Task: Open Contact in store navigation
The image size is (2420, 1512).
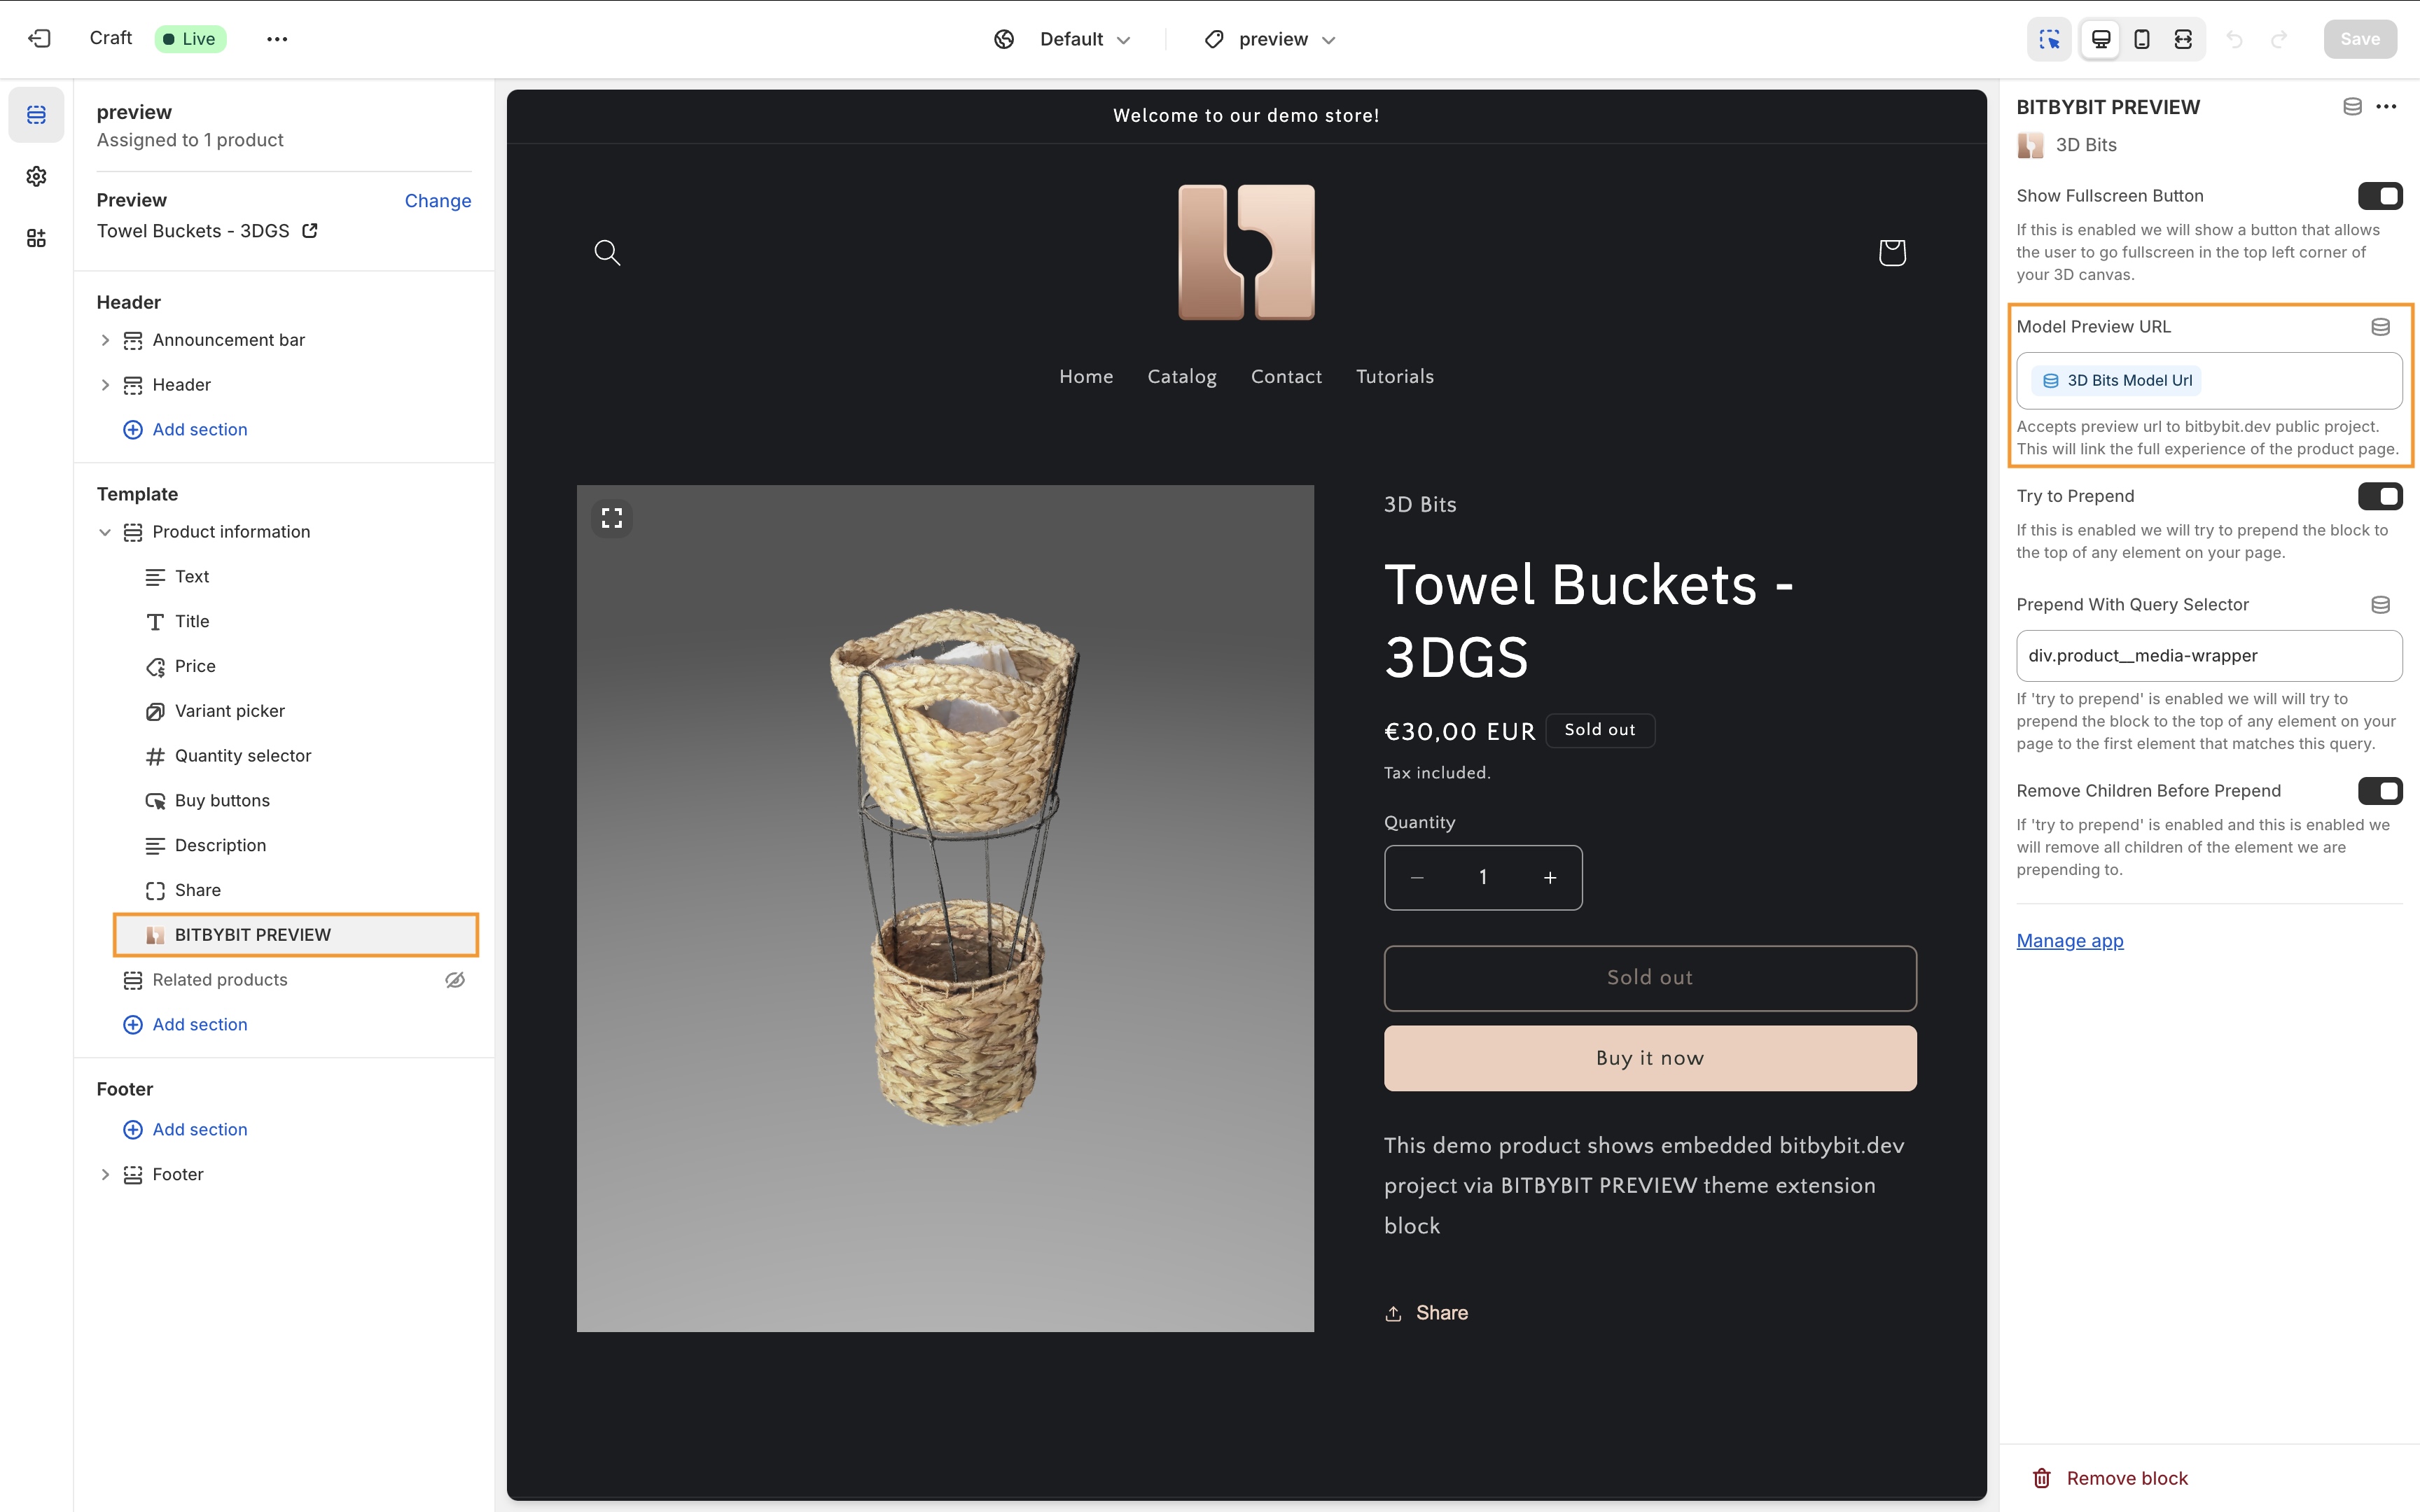Action: point(1286,377)
